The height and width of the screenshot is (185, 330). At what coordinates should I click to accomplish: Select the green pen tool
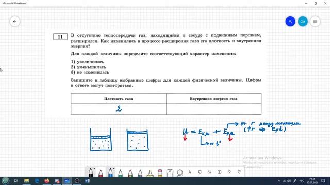click(120, 173)
